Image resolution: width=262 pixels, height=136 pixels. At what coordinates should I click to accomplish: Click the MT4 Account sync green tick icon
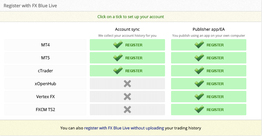[118, 45]
